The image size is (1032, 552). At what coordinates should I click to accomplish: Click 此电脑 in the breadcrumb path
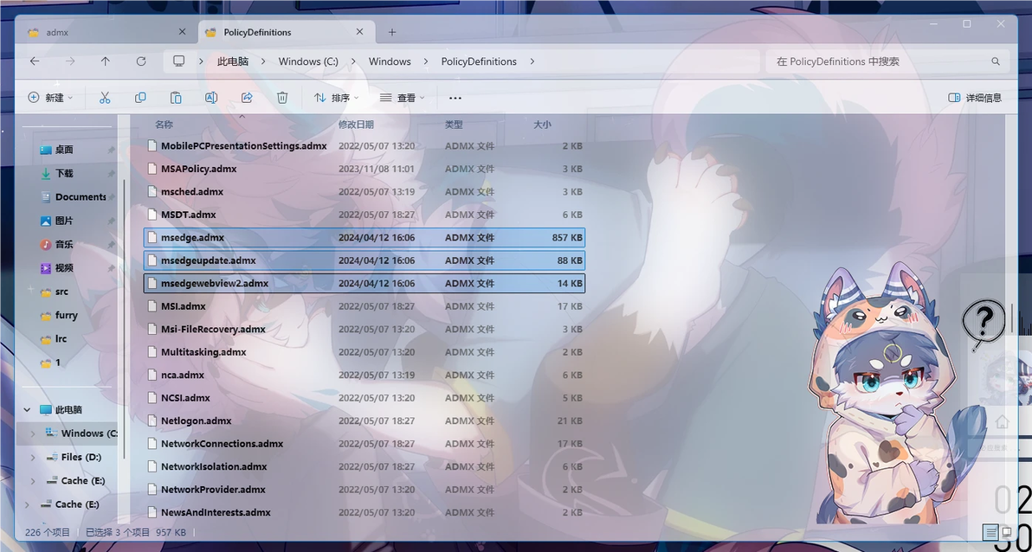pos(233,61)
